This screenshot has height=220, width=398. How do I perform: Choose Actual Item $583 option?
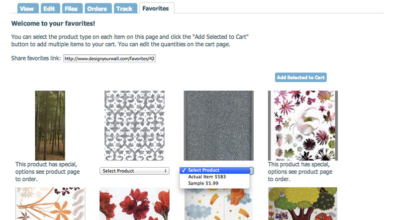(x=207, y=177)
